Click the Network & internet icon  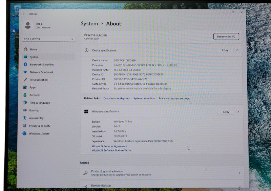(25, 72)
